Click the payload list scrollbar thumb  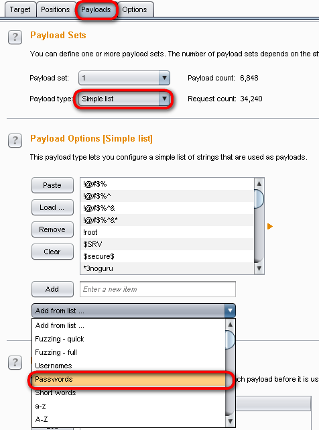259,199
